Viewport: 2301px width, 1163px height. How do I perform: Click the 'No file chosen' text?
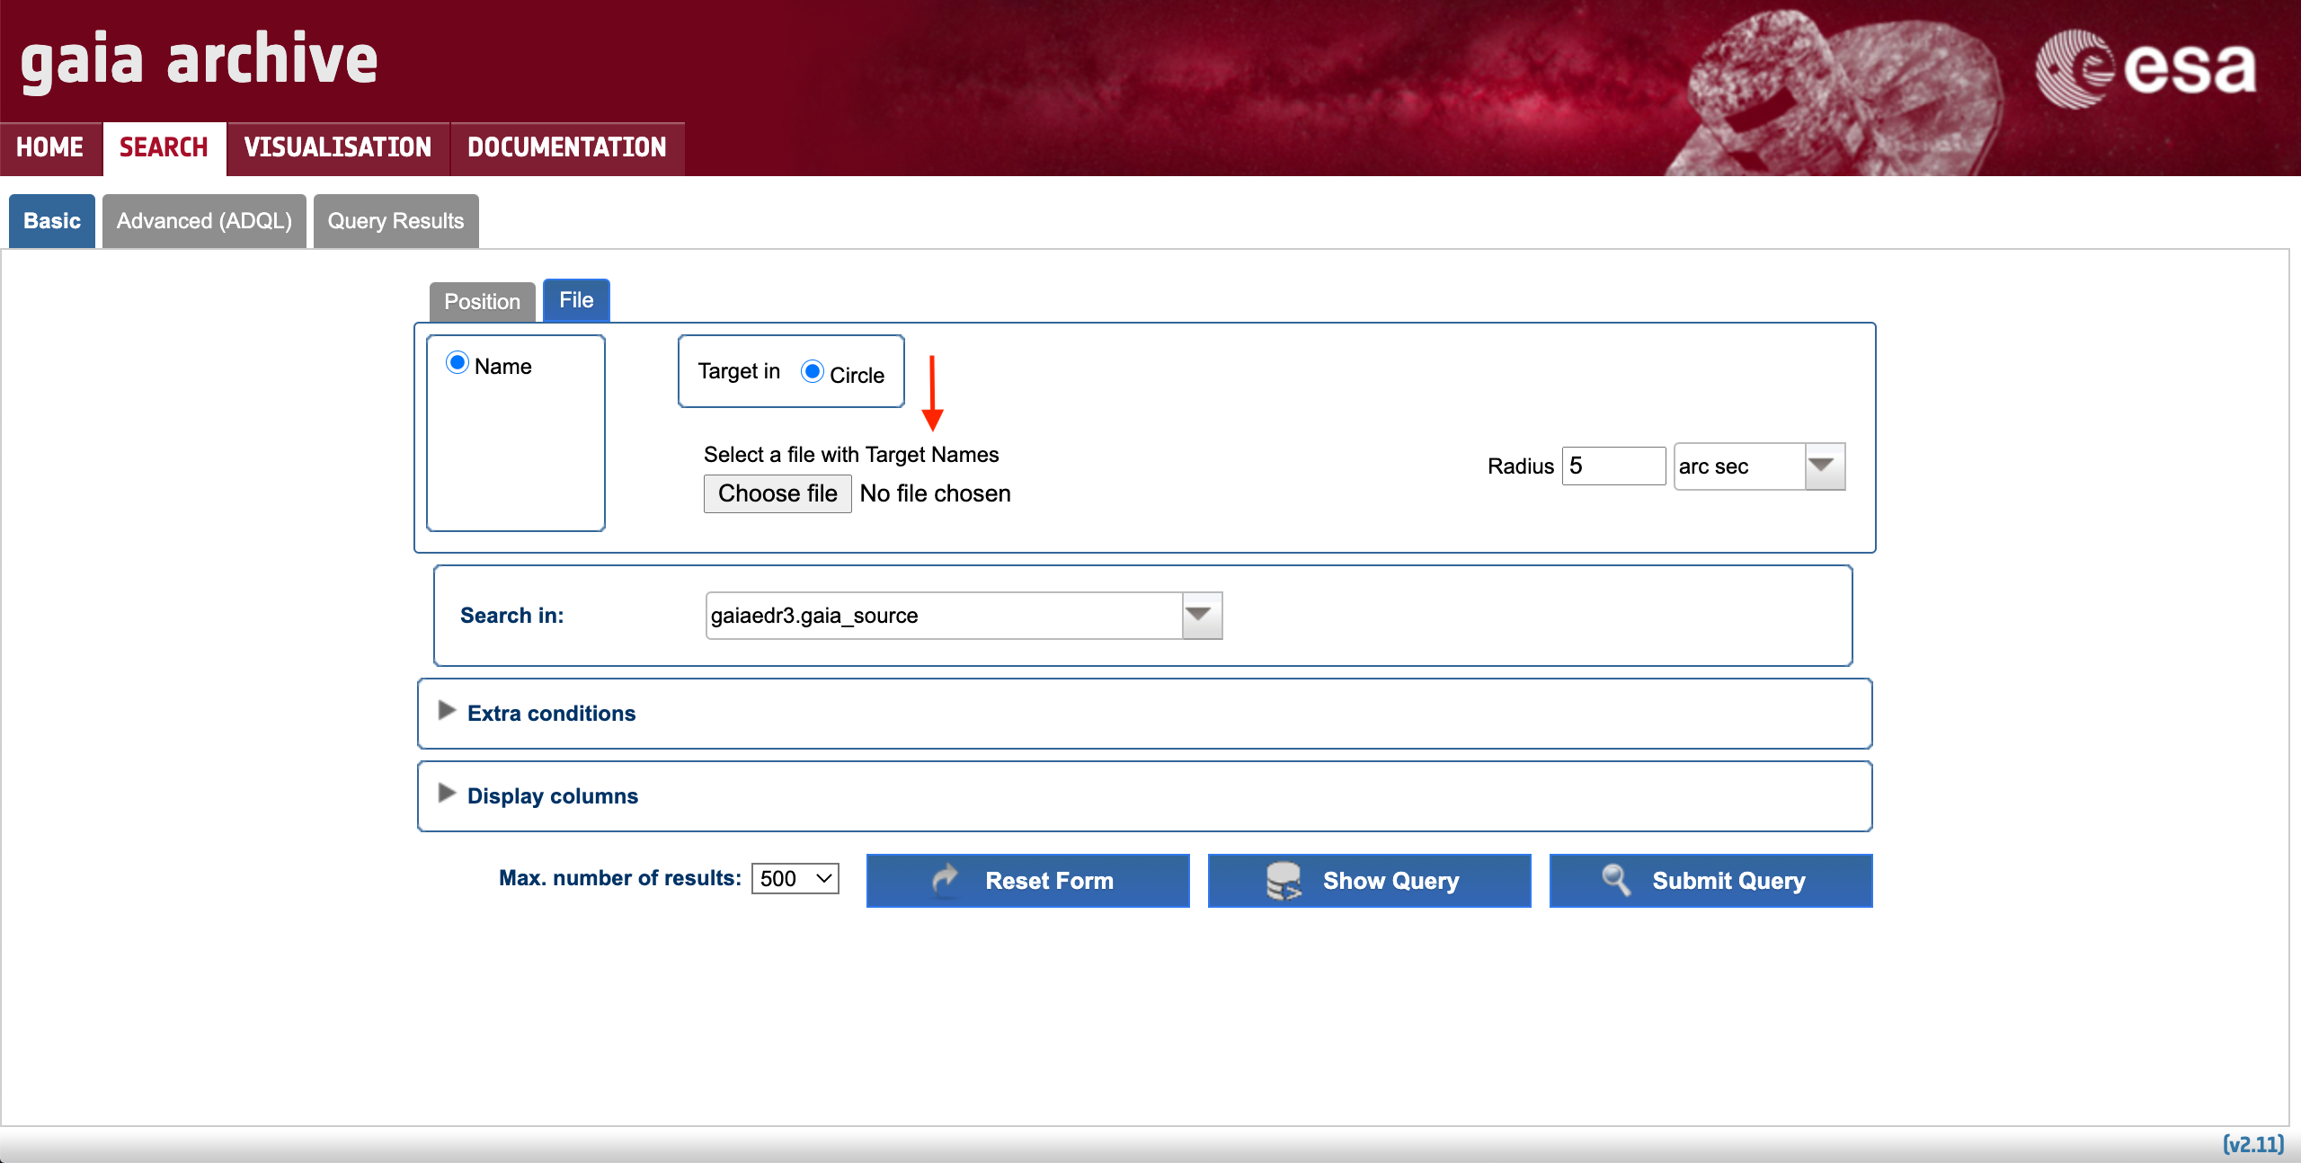click(935, 493)
